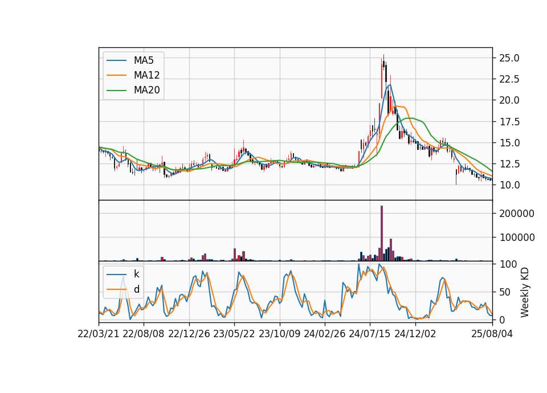This screenshot has height=393, width=547.
Task: Click the 100000 volume axis tick
Action: pyautogui.click(x=517, y=238)
